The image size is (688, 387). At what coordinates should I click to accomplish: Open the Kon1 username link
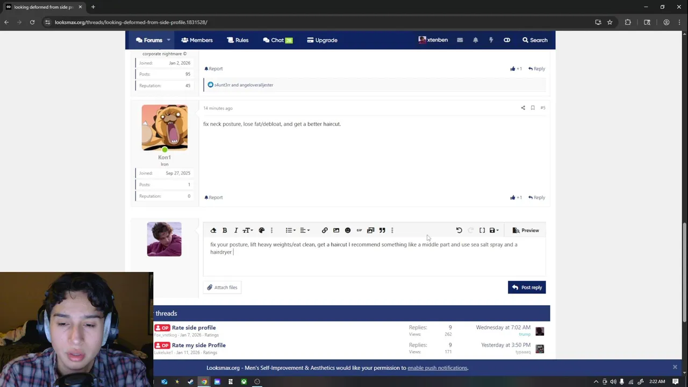coord(164,157)
